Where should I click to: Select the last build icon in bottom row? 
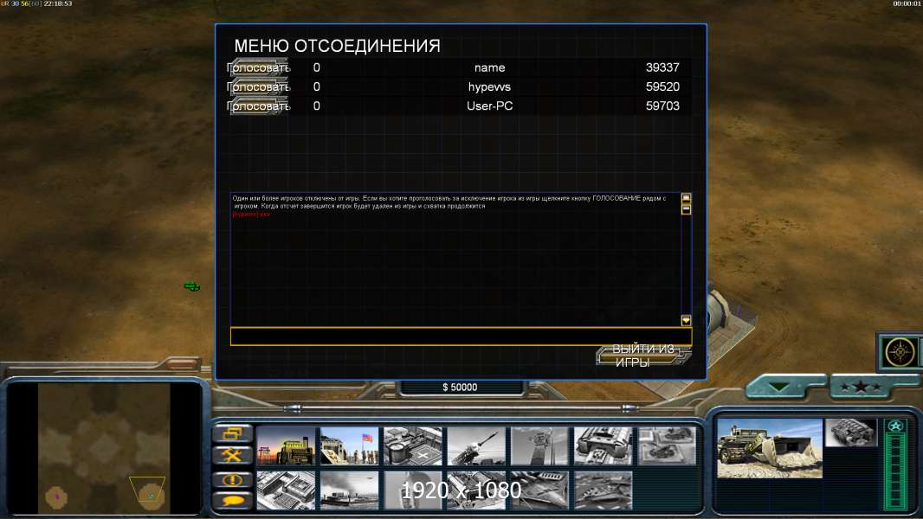(x=603, y=490)
